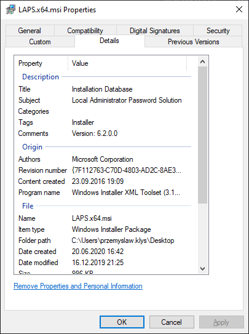Select Comments value Version: 6.2.0.0
The height and width of the screenshot is (334, 249).
(95, 133)
